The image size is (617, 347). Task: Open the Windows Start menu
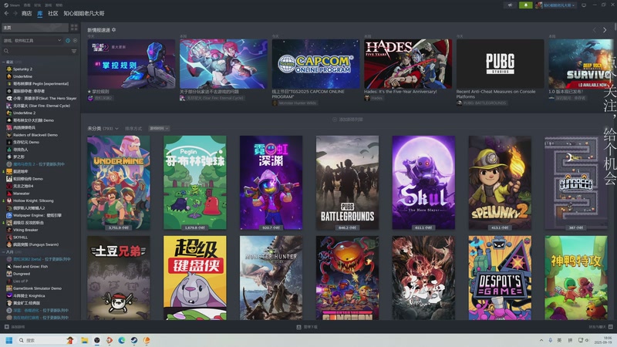(x=9, y=340)
